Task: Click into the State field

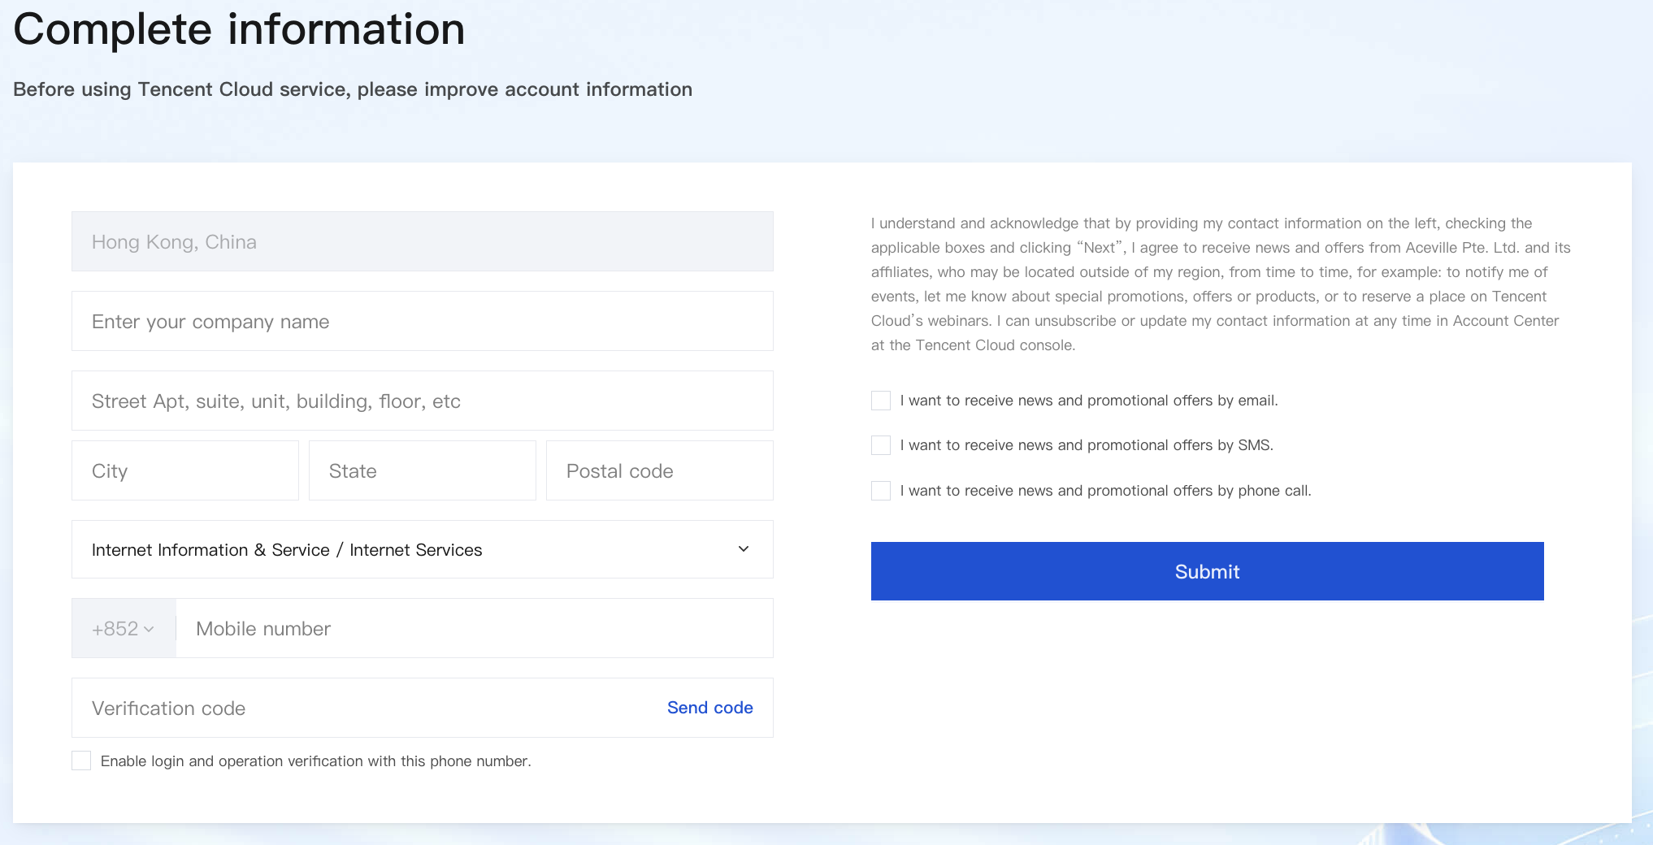Action: [x=422, y=470]
